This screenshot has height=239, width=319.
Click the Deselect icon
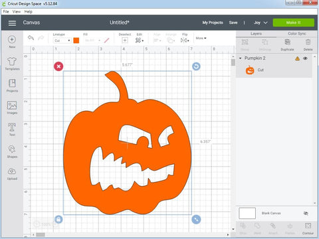125,40
